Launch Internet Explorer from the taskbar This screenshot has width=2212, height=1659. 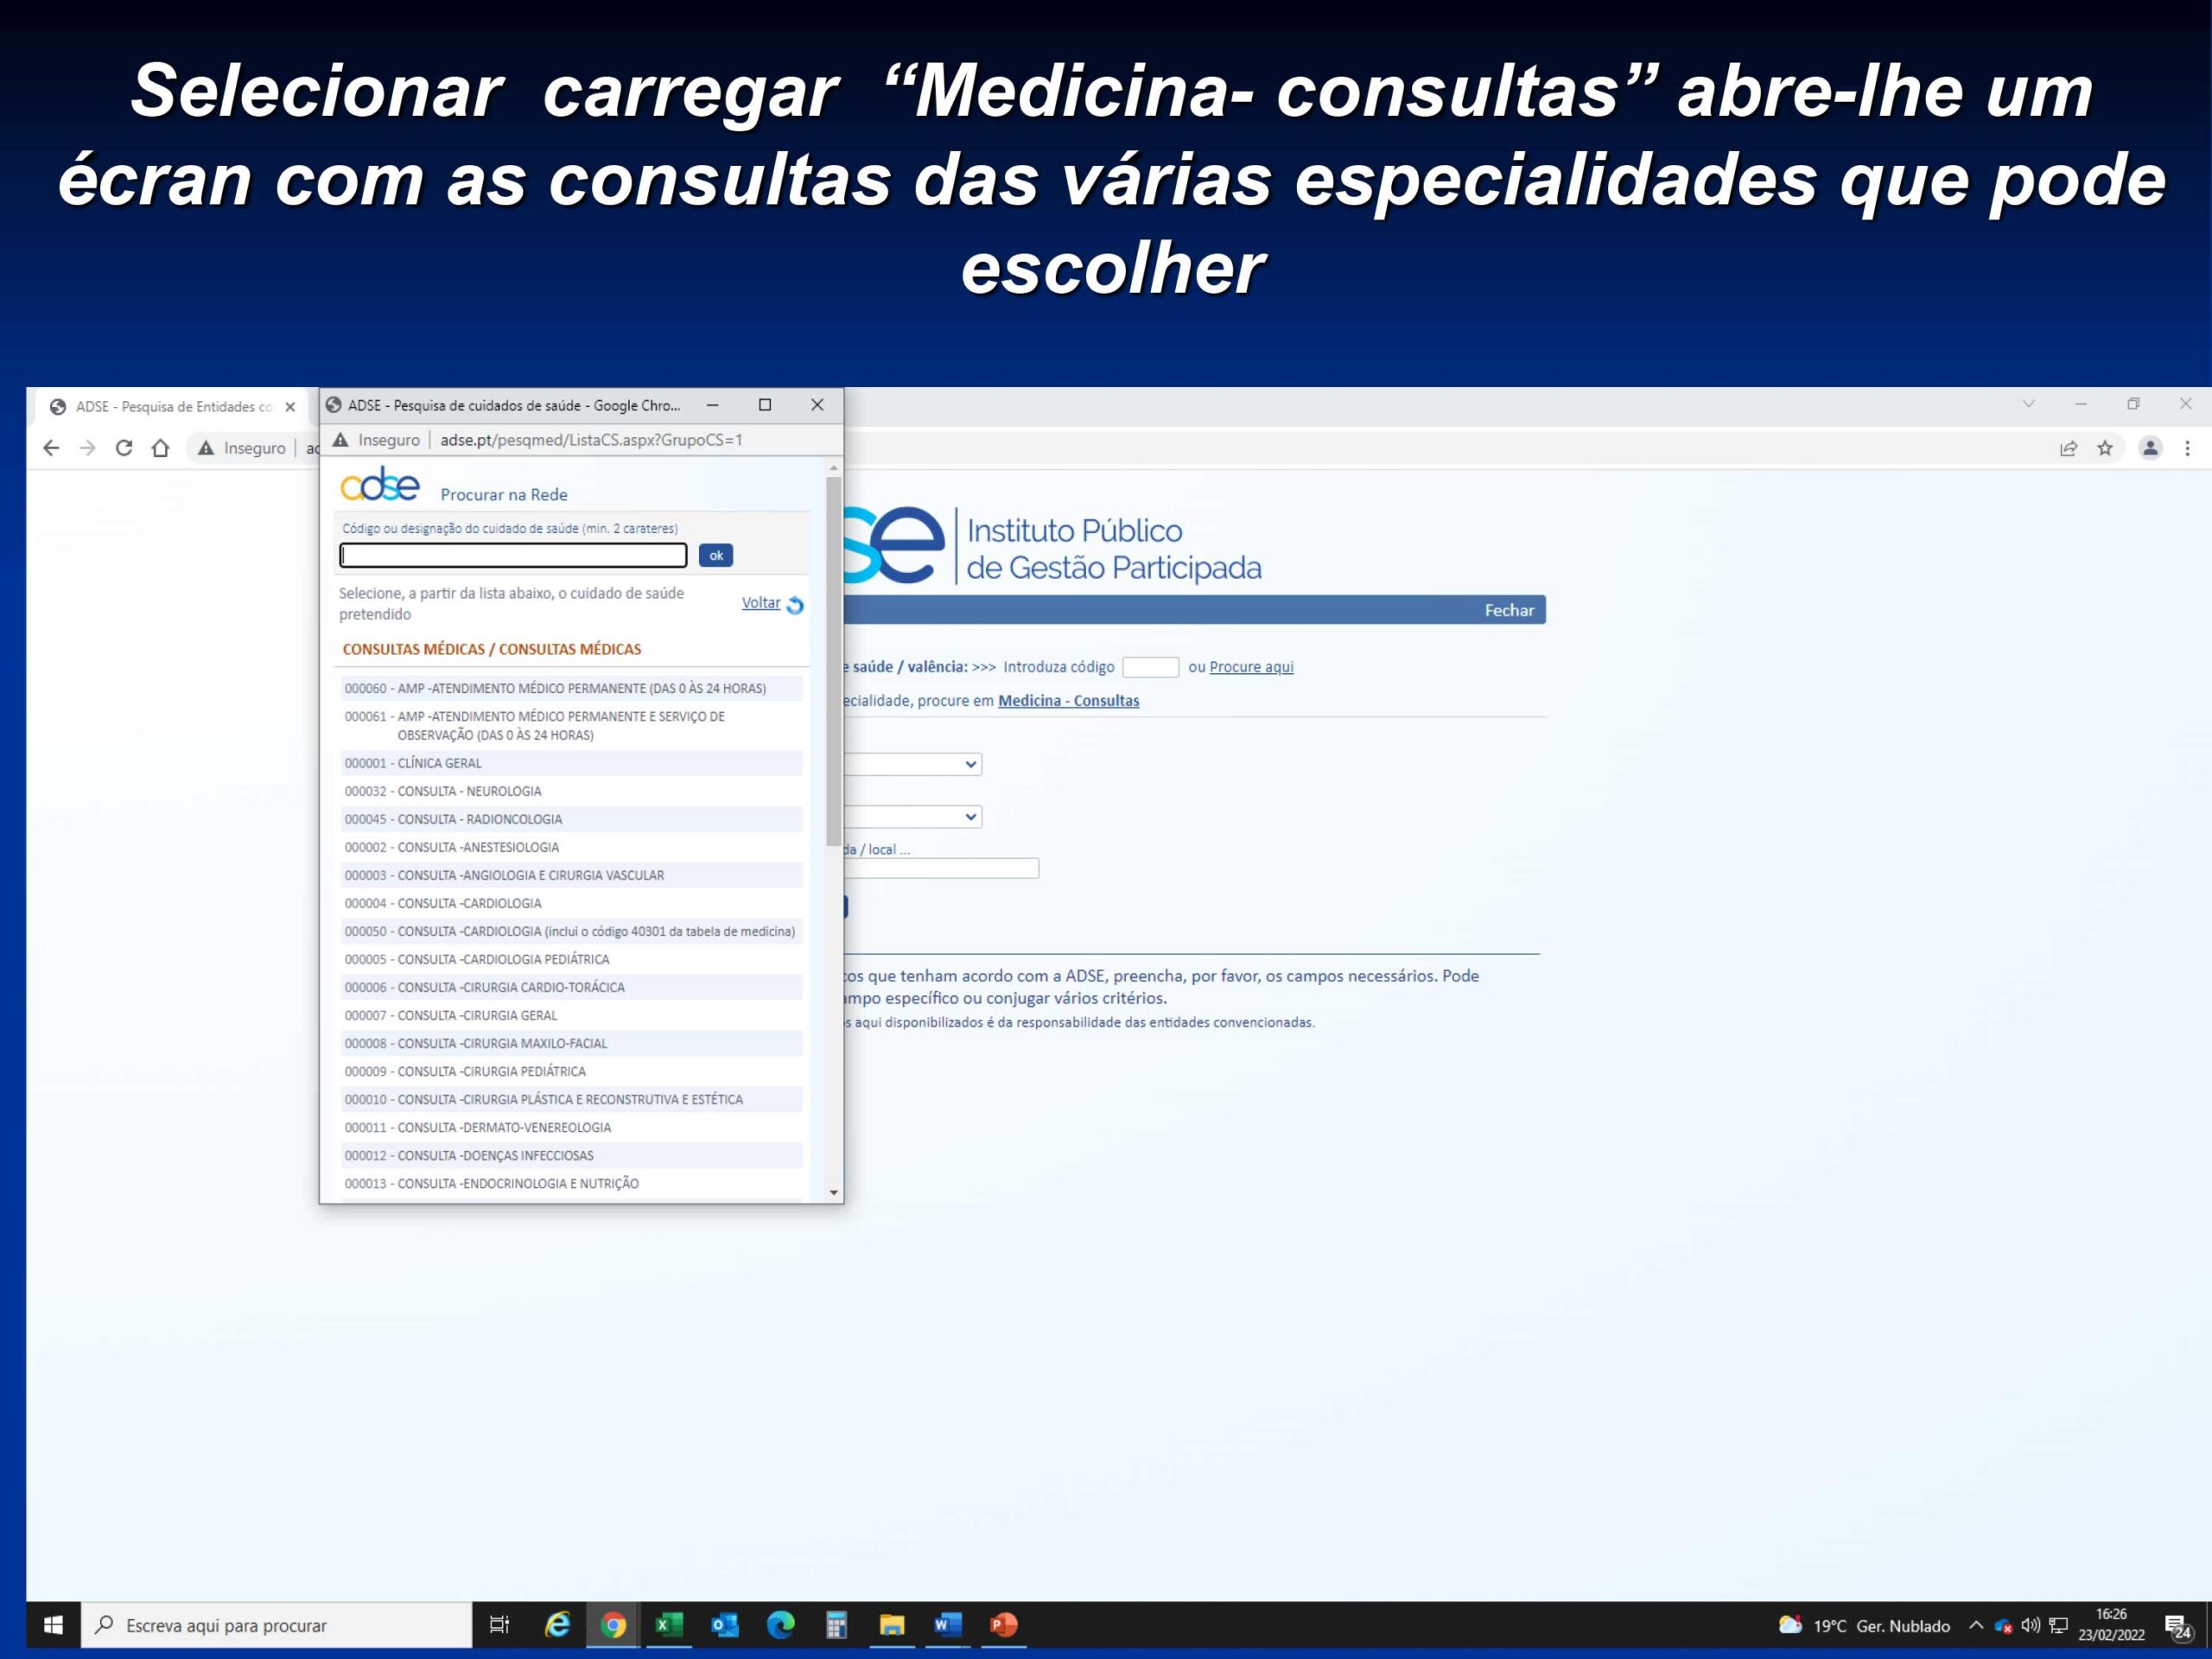[x=557, y=1625]
